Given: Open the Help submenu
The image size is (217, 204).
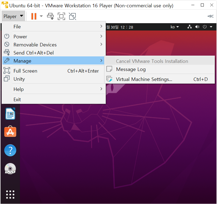Looking at the screenshot, I should pos(54,89).
